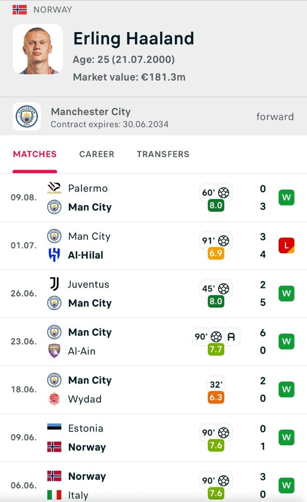The image size is (307, 502).
Task: Click the Juventus team logo
Action: pyautogui.click(x=54, y=284)
